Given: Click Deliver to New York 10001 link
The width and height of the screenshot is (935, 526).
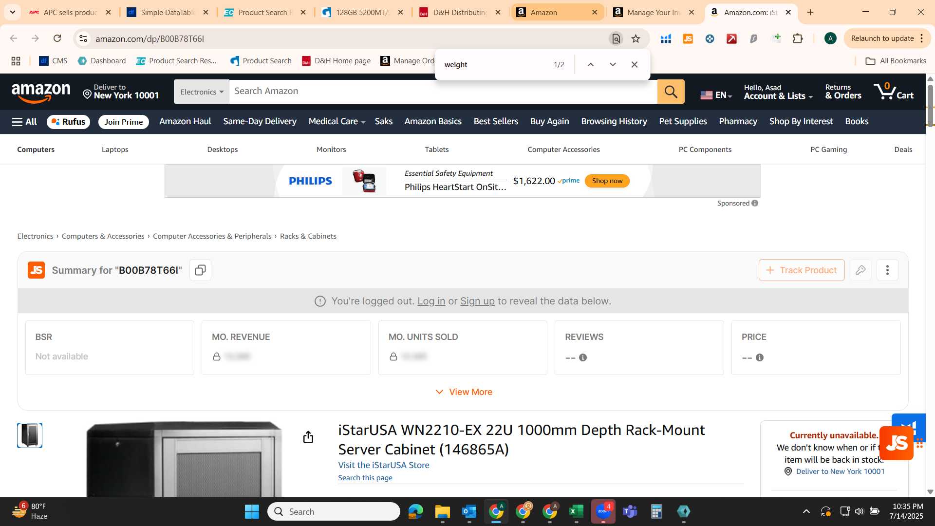Looking at the screenshot, I should pyautogui.click(x=835, y=471).
